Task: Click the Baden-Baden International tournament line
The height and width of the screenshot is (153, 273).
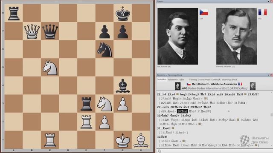Action: 215,88
